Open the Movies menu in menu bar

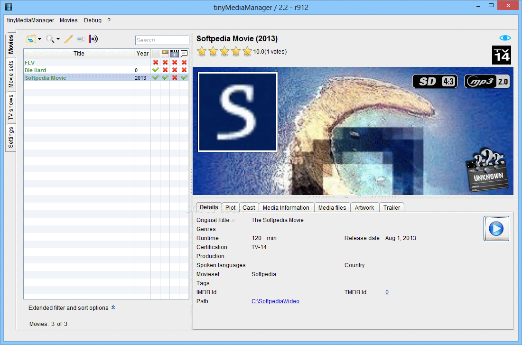coord(69,20)
